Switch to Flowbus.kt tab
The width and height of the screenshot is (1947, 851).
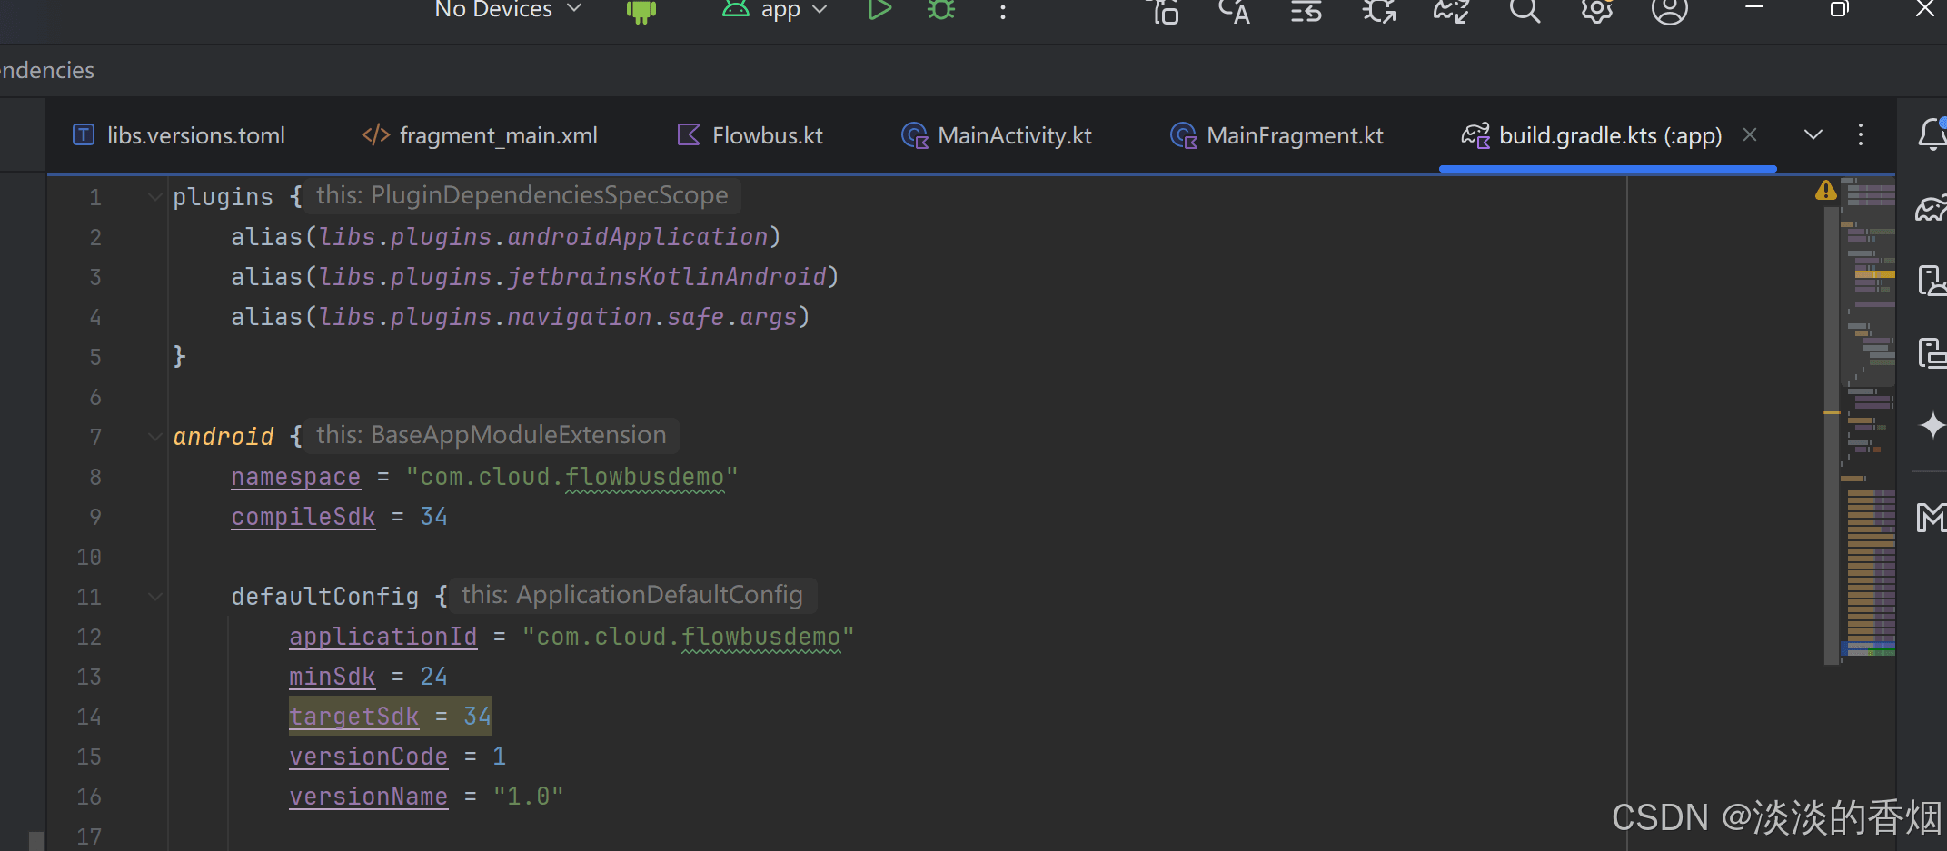pos(750,135)
